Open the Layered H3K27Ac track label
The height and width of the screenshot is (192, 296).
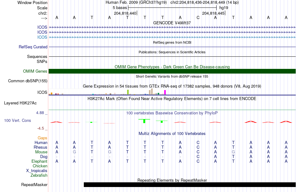pos(20,103)
